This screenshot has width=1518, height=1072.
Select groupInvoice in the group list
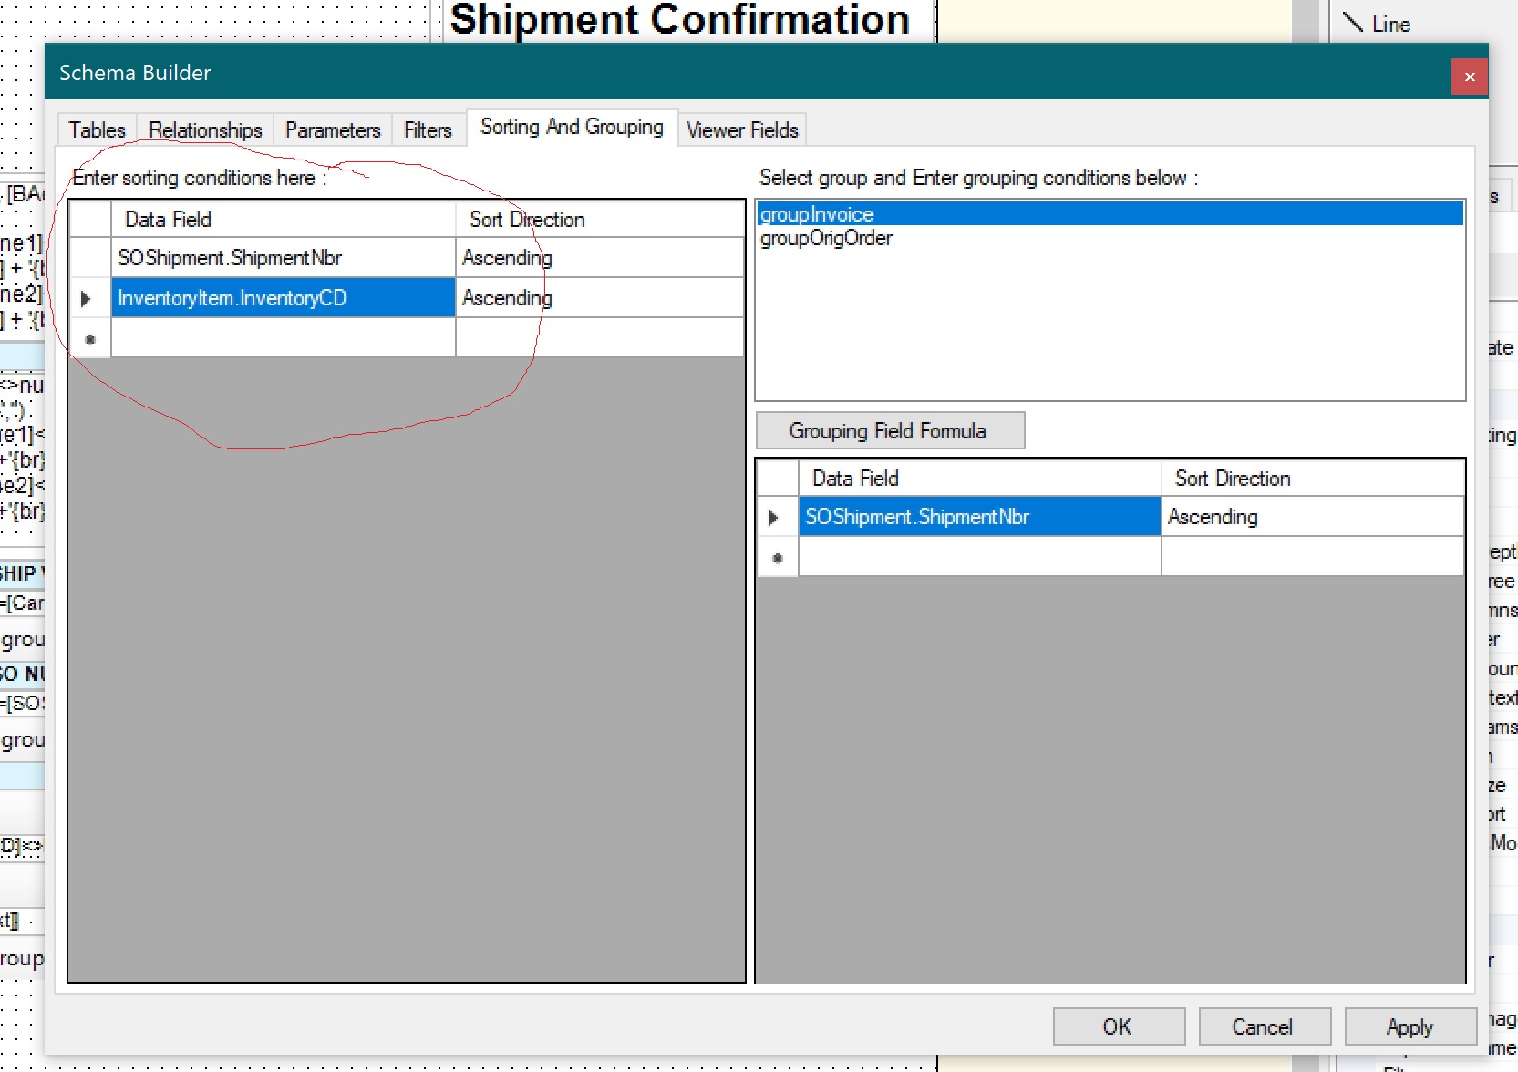817,214
